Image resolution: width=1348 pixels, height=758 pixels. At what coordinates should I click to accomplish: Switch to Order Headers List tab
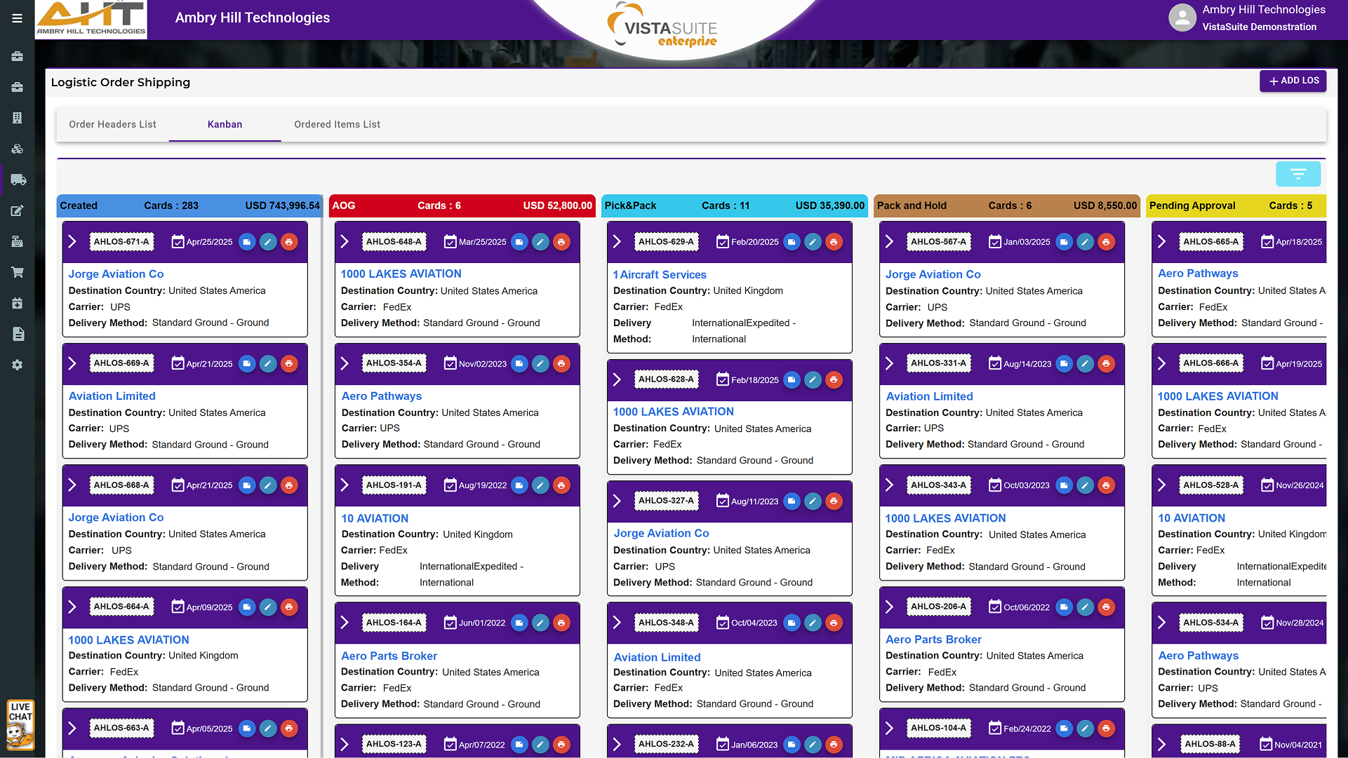[112, 124]
